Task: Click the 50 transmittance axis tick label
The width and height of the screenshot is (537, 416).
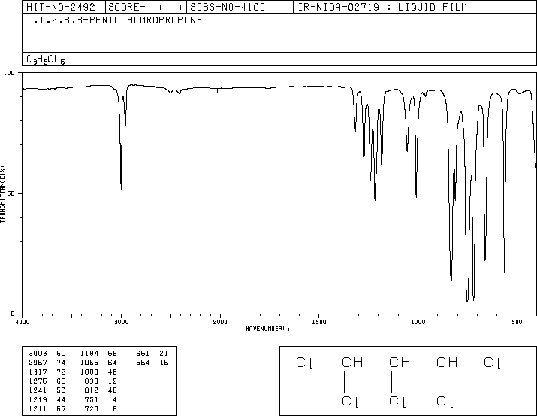Action: 11,193
